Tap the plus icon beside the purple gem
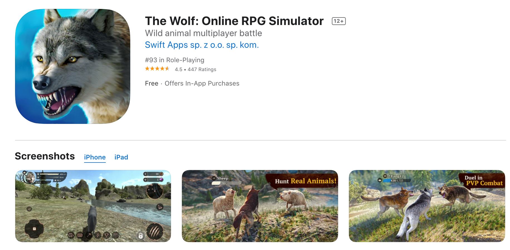510x250 pixels. click(x=145, y=180)
